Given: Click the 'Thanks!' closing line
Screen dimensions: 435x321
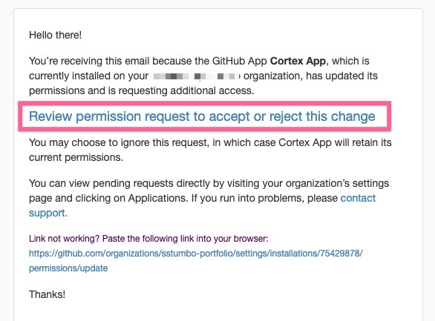Looking at the screenshot, I should (47, 294).
